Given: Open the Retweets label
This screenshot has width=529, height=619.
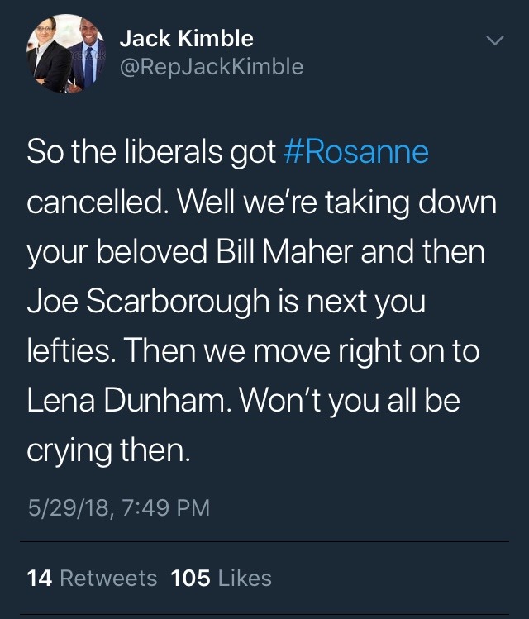Looking at the screenshot, I should click(108, 578).
